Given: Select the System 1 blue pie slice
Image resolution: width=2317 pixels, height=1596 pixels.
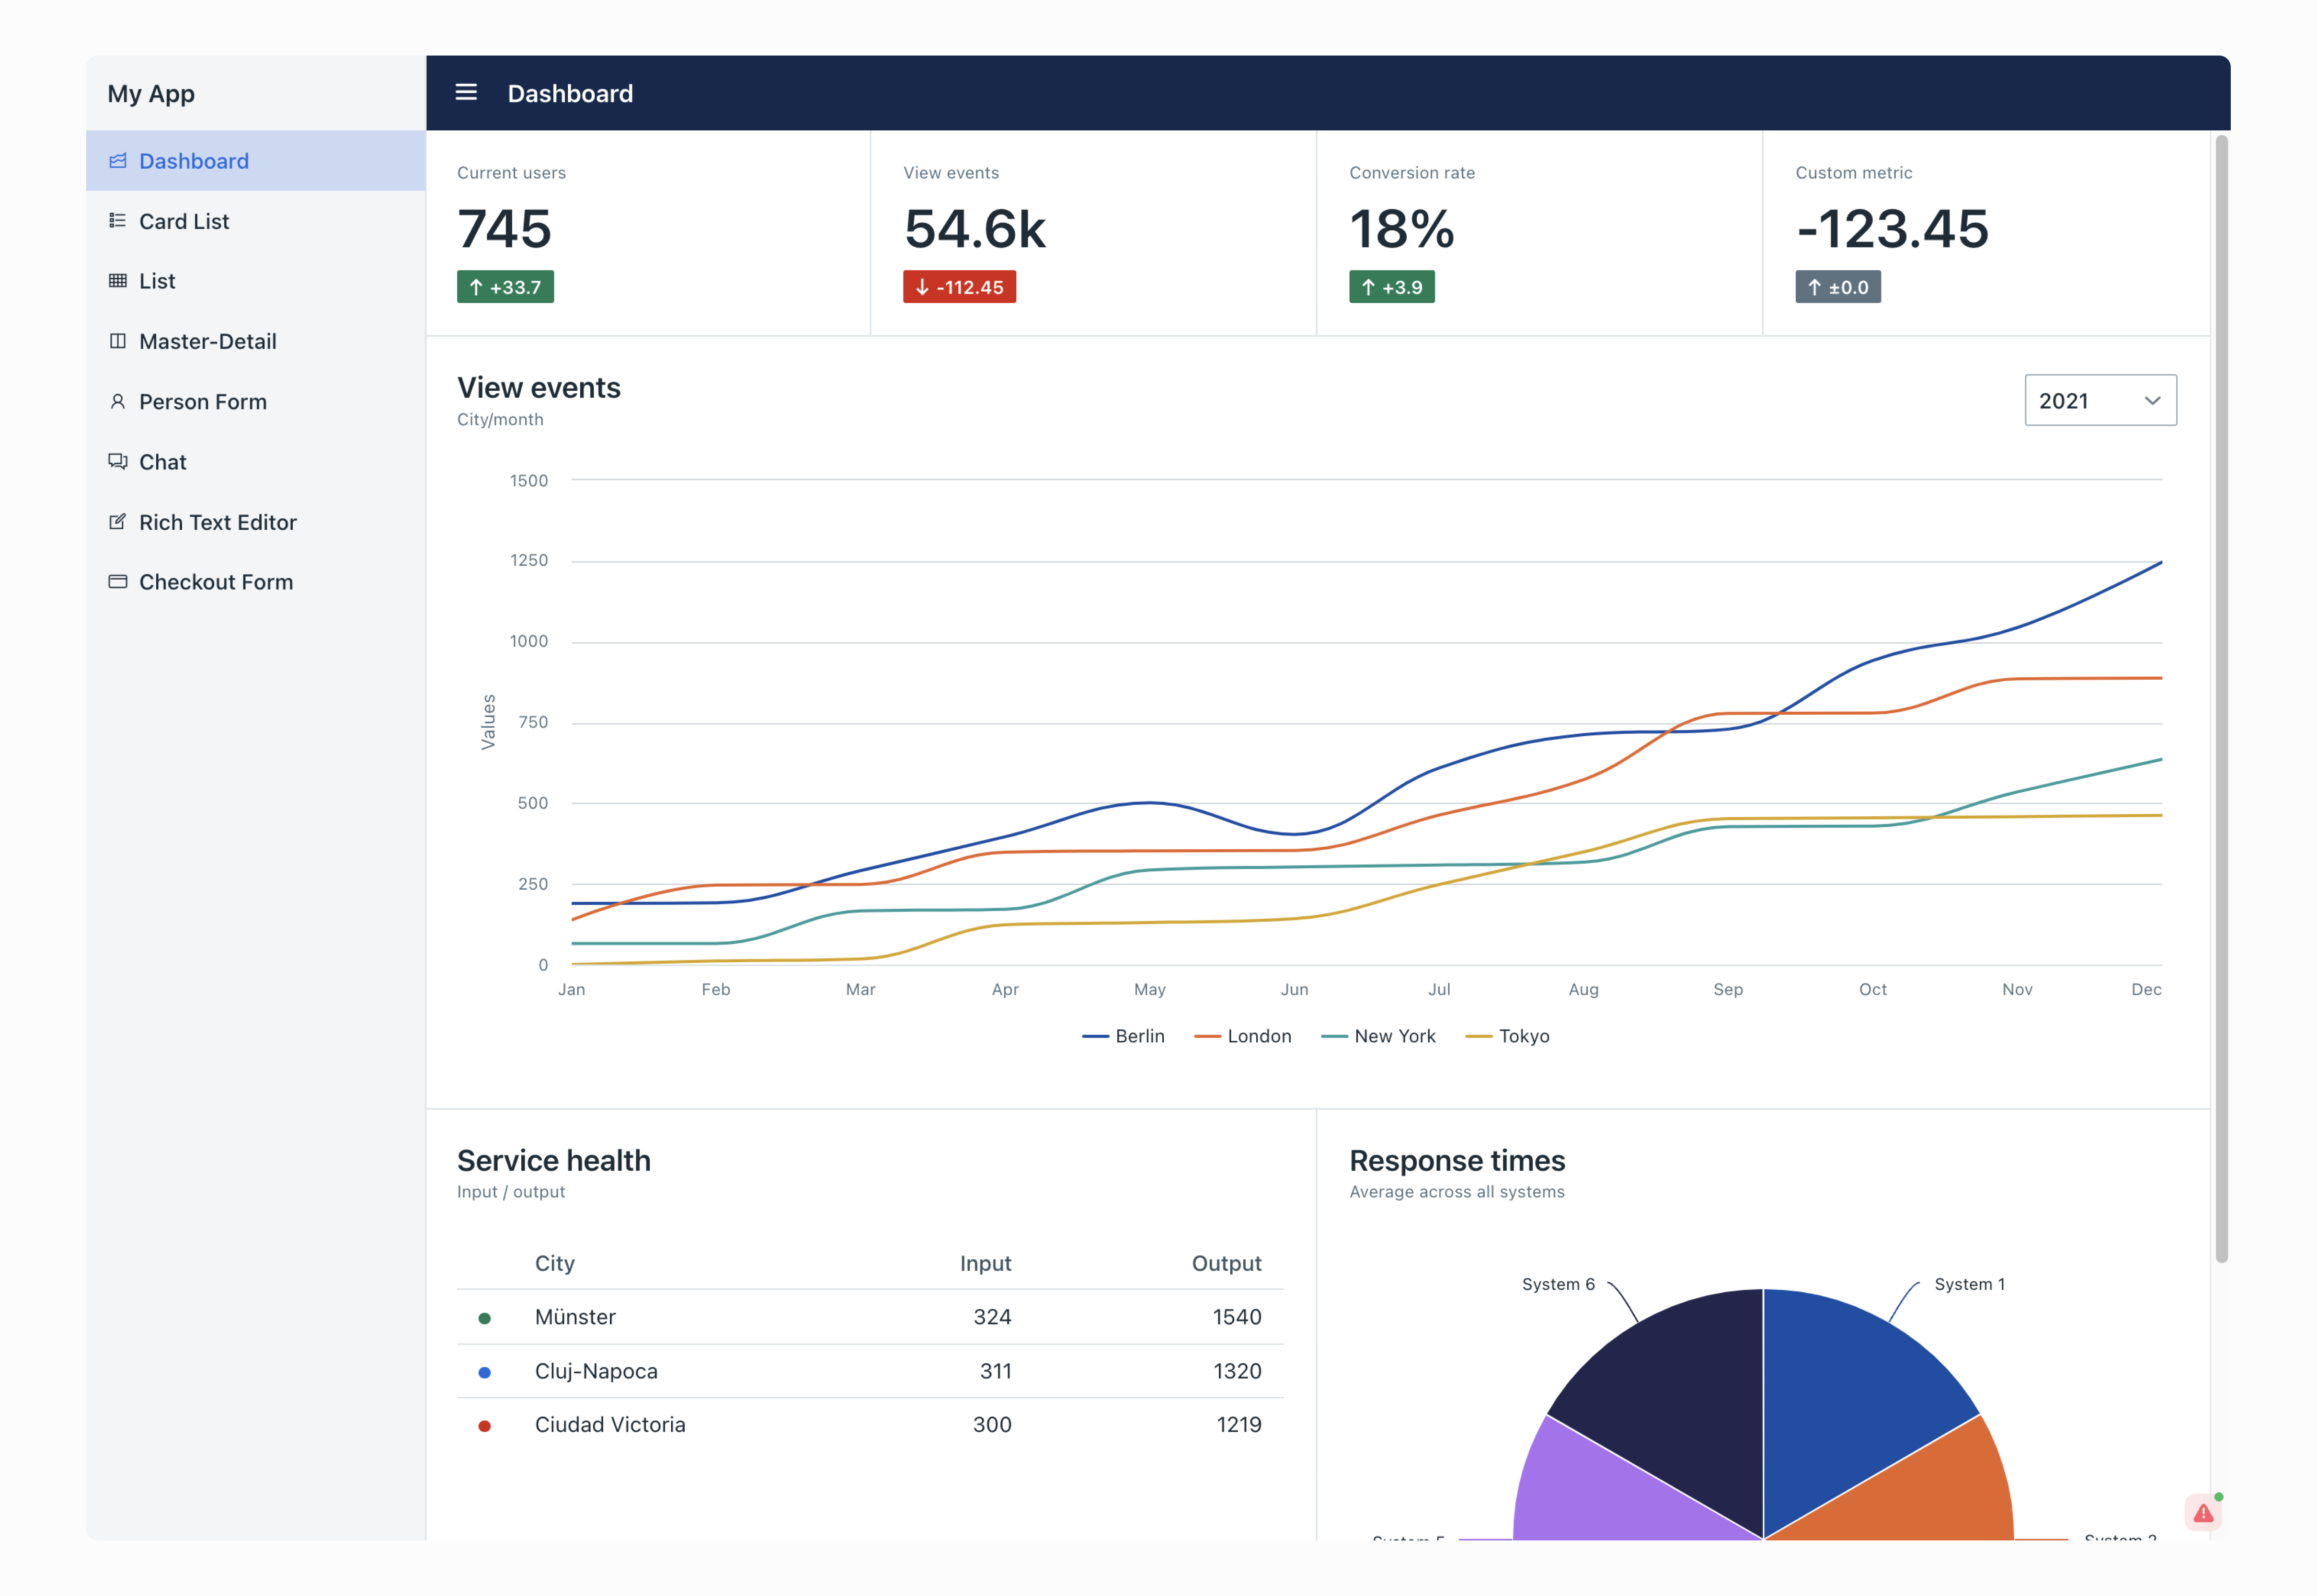Looking at the screenshot, I should click(x=1850, y=1400).
